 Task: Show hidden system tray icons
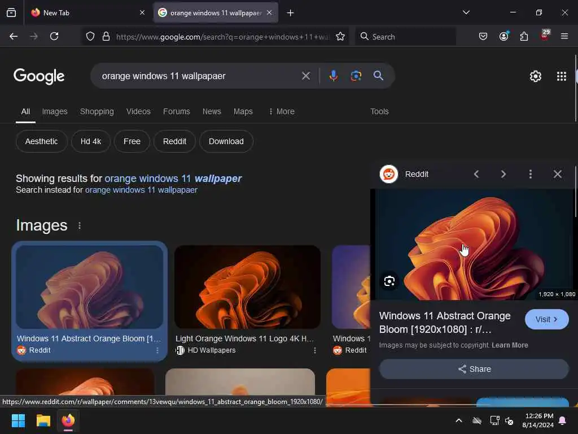point(459,420)
